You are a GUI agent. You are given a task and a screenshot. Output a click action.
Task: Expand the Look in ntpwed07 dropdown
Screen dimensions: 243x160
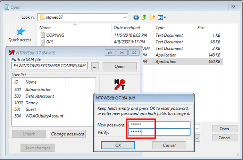(x=125, y=17)
